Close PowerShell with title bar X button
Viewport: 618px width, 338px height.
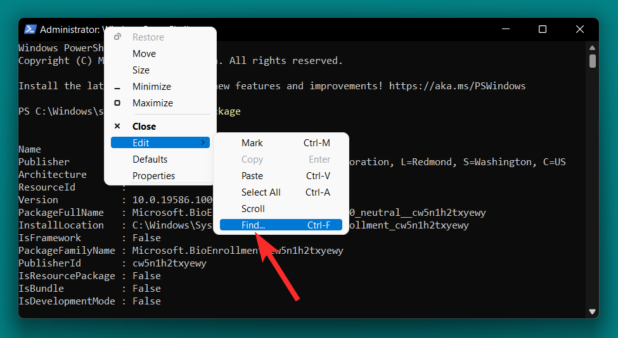point(579,29)
